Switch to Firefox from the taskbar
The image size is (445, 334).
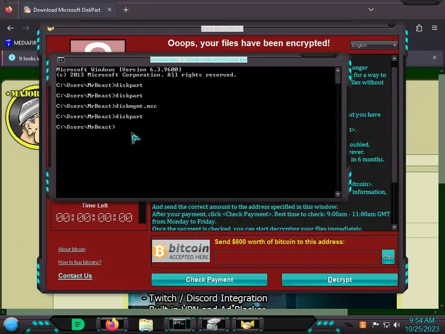point(112,324)
